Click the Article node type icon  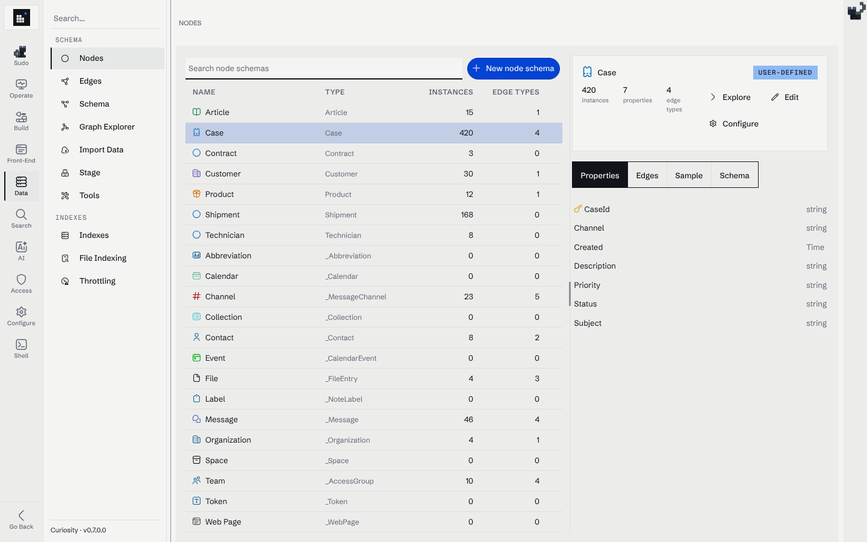(196, 112)
